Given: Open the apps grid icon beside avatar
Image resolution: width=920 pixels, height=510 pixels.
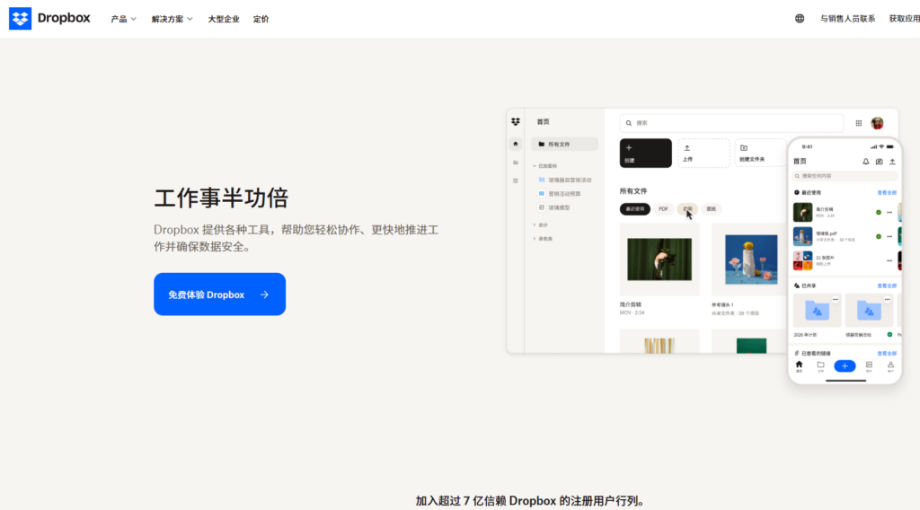Looking at the screenshot, I should pos(858,123).
